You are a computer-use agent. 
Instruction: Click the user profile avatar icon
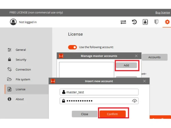(x=13, y=22)
